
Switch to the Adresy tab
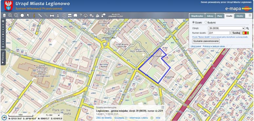210,16
